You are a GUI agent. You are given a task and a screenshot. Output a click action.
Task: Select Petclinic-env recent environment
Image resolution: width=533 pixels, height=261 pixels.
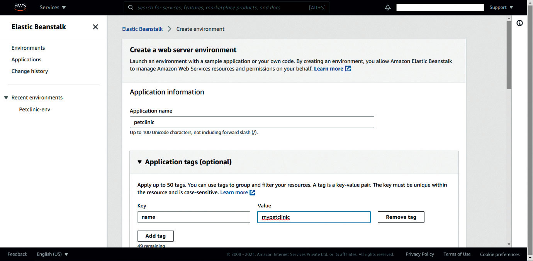coord(35,109)
